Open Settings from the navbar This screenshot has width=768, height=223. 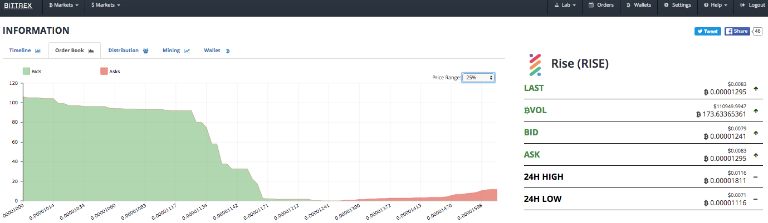tap(677, 5)
